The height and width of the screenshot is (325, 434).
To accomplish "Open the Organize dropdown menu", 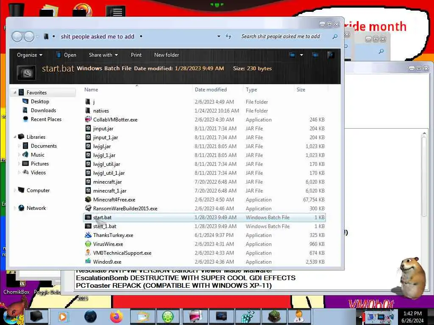I will 30,55.
